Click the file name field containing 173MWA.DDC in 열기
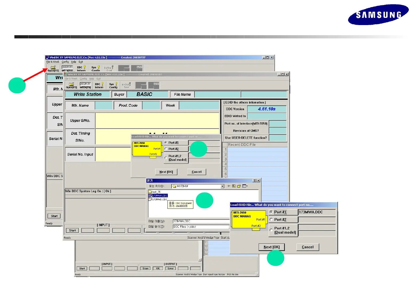Screen dimensions: 416x288 [201, 221]
